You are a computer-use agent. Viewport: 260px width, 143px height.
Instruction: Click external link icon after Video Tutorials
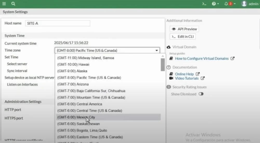pos(202,78)
